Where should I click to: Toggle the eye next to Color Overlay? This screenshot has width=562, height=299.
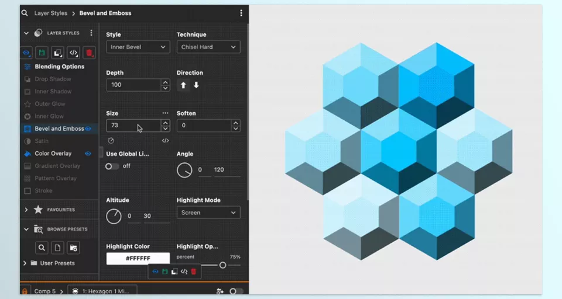(x=88, y=154)
